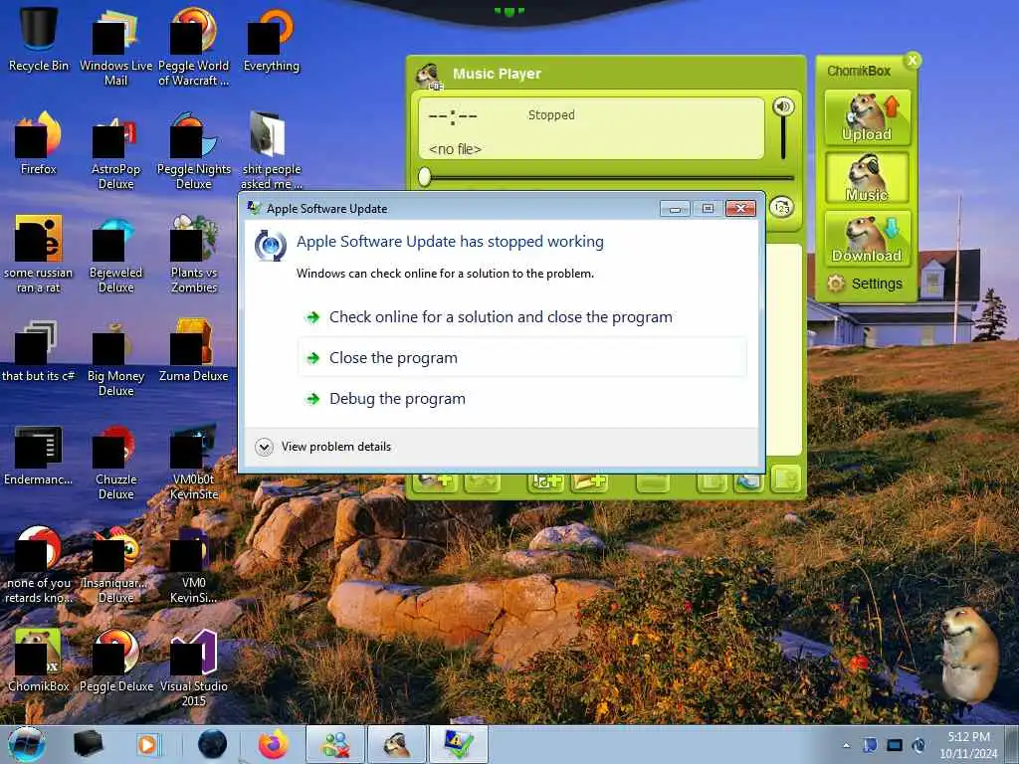The width and height of the screenshot is (1019, 764).
Task: Click the add music file button in Music Player
Action: click(x=545, y=482)
